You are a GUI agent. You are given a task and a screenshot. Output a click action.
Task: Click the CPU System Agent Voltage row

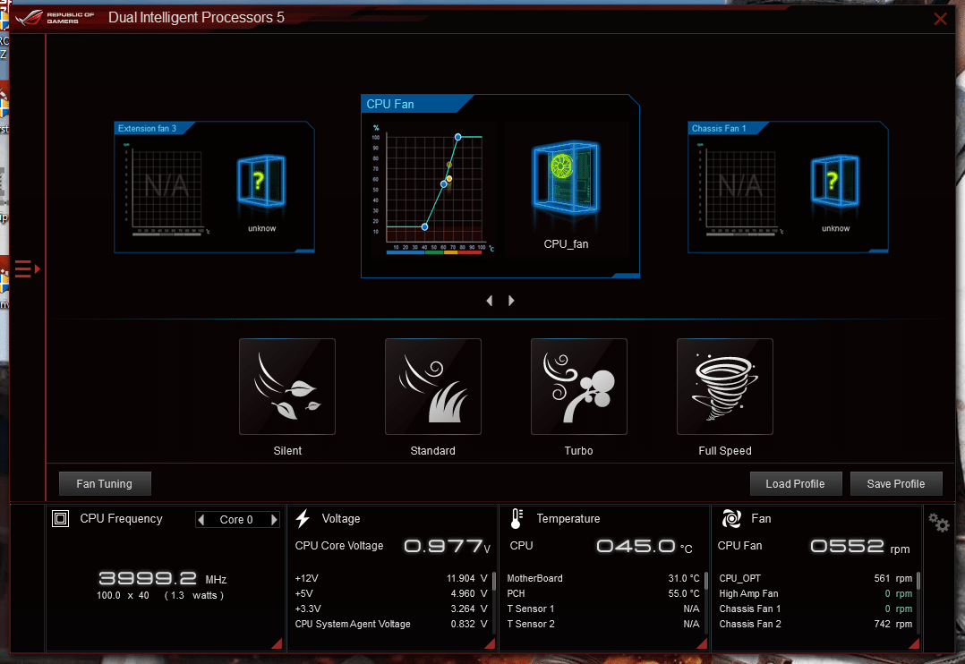(x=391, y=624)
